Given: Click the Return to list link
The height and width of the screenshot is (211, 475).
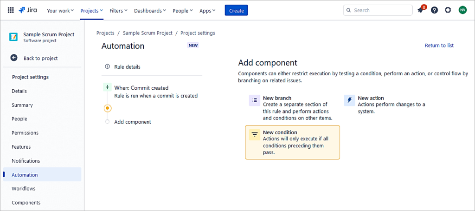Looking at the screenshot, I should click(439, 46).
